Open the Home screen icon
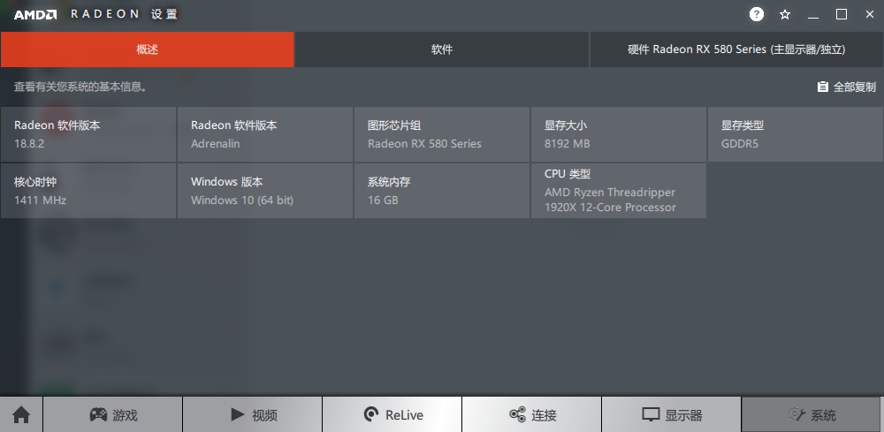The width and height of the screenshot is (884, 432). pos(21,415)
